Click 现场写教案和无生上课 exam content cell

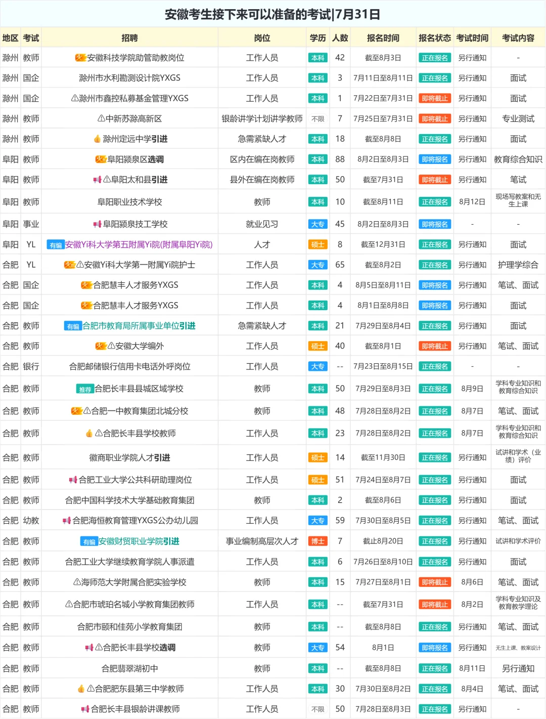pyautogui.click(x=518, y=200)
